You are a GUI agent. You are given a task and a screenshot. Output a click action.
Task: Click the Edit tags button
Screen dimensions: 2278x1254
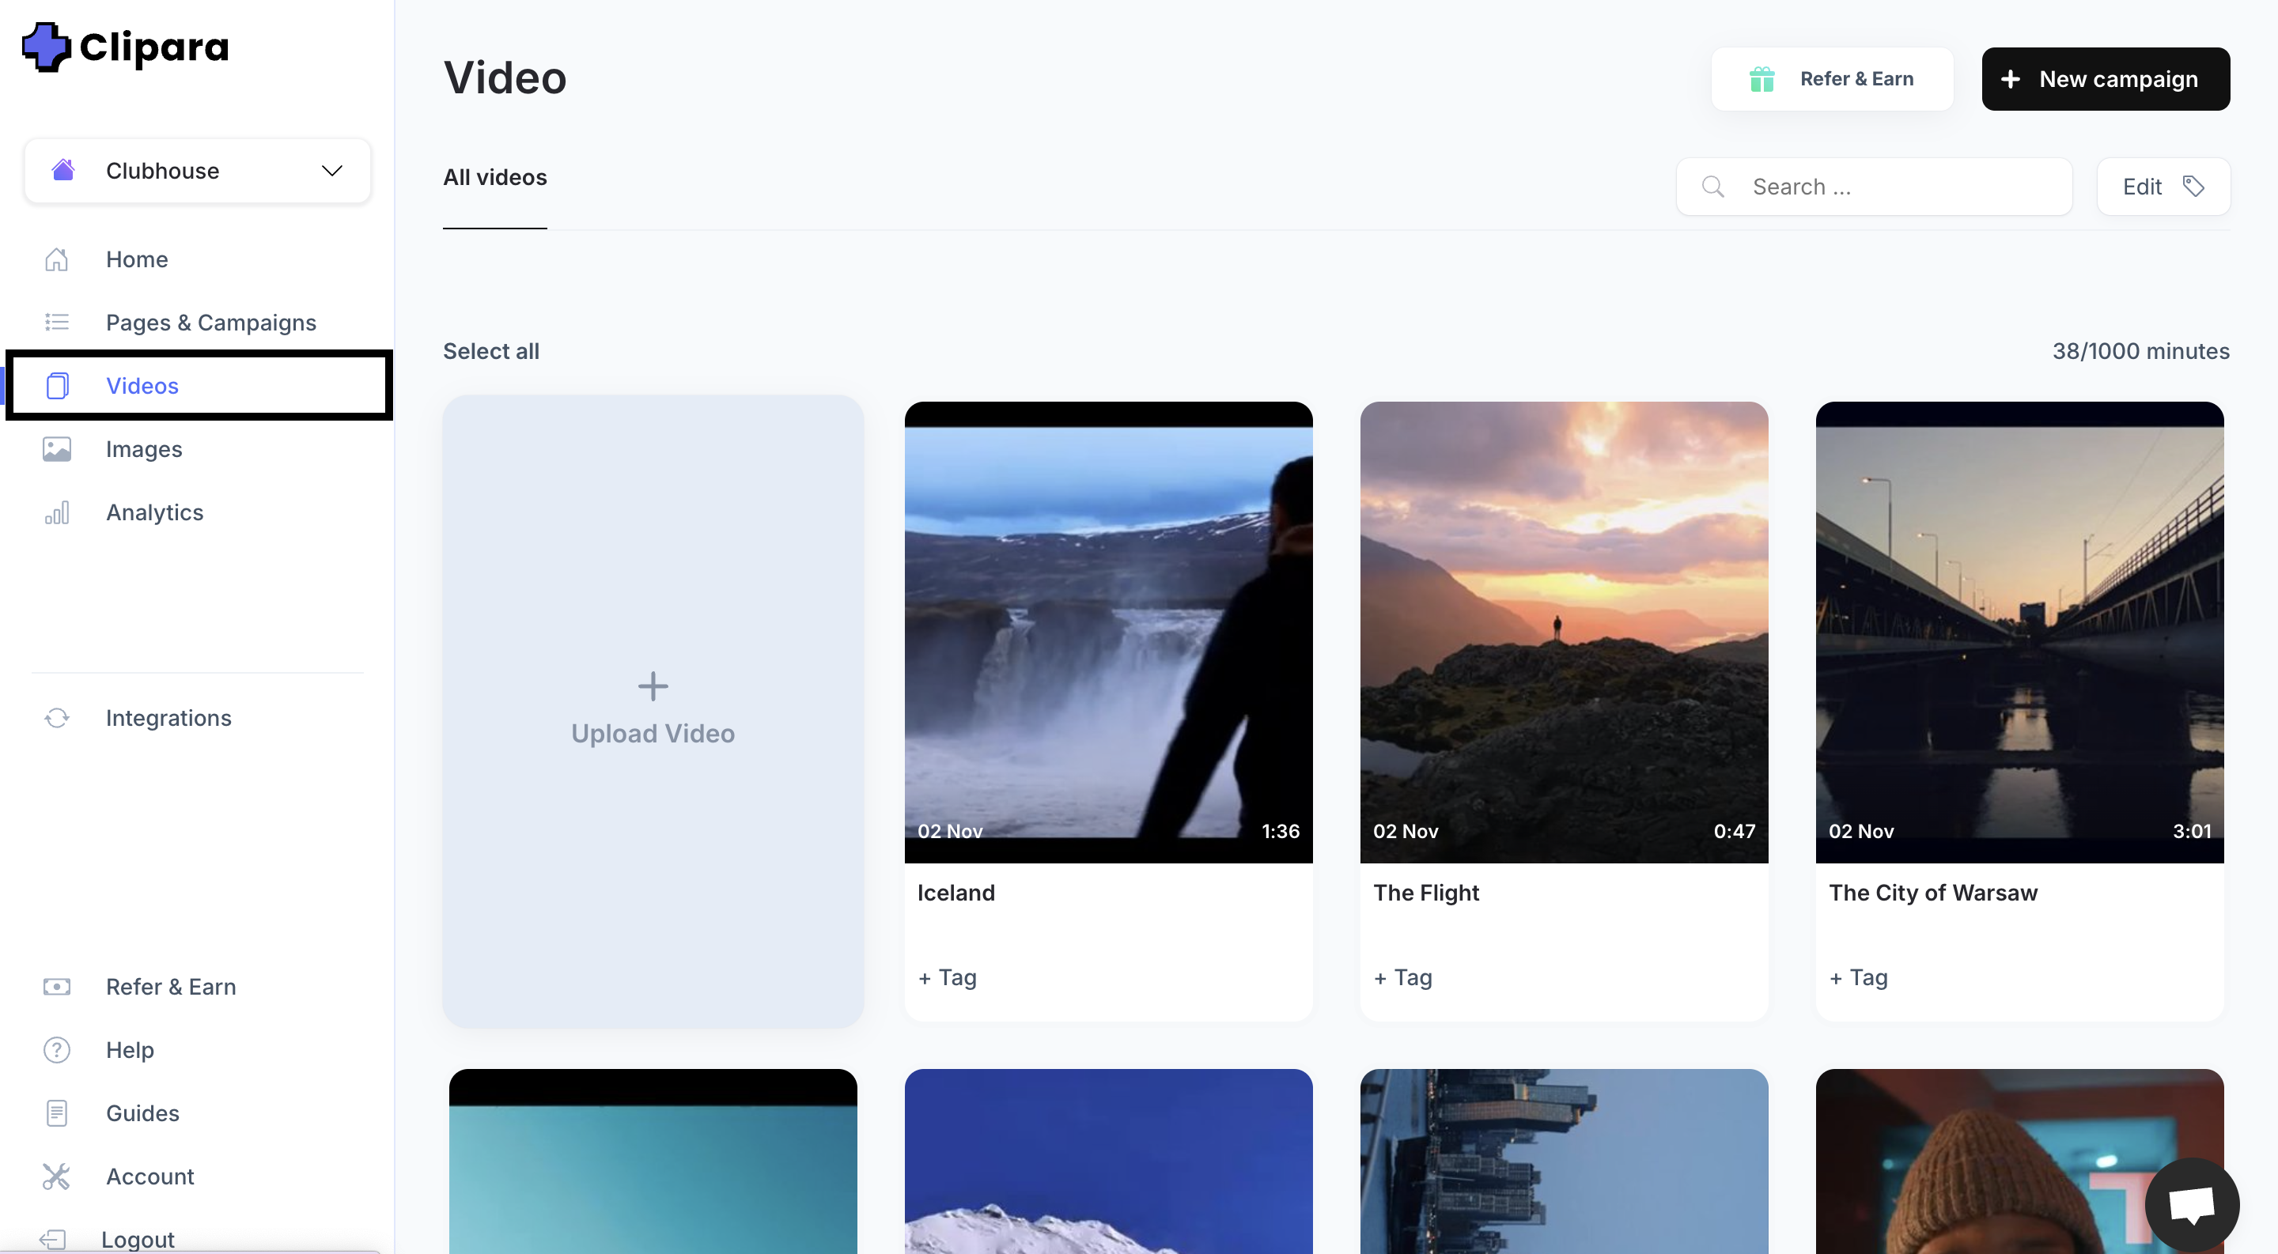point(2163,187)
